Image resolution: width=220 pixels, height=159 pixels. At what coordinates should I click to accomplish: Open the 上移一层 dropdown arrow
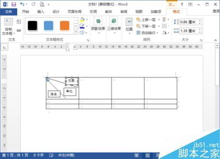tap(159, 20)
